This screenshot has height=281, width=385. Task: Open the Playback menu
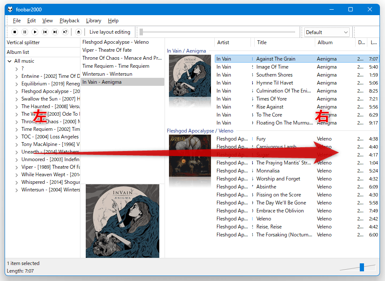[69, 21]
